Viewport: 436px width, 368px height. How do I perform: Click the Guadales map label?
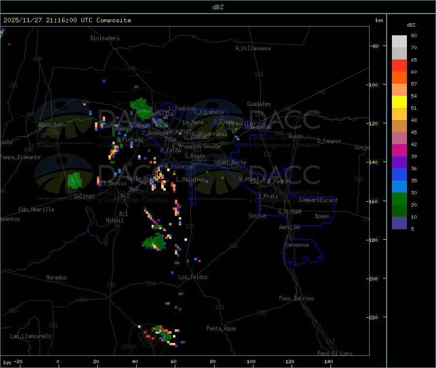click(259, 104)
